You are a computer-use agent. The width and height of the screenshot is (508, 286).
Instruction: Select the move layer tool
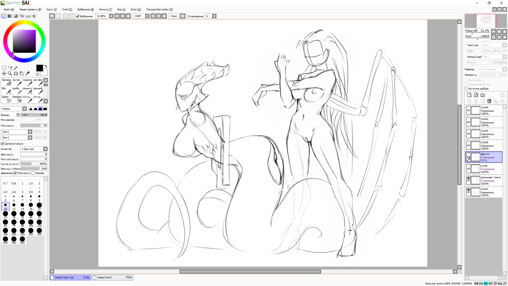[x=4, y=74]
